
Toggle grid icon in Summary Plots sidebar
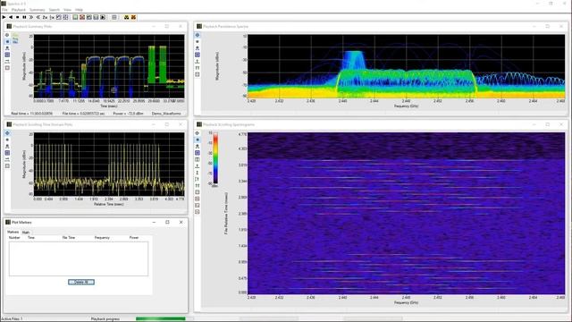pos(7,55)
